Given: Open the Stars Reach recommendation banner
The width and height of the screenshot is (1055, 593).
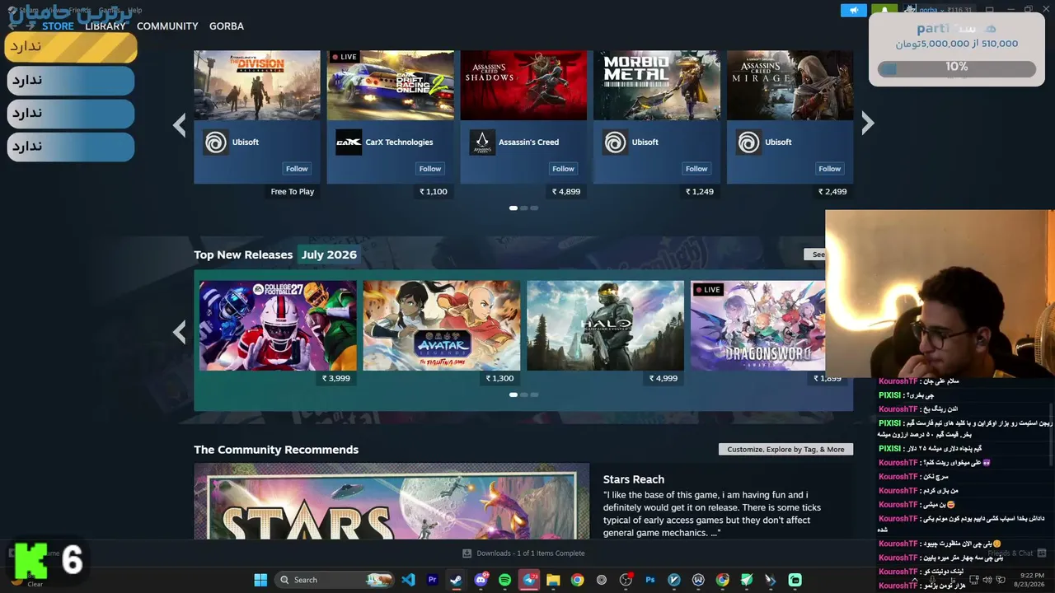Looking at the screenshot, I should tap(392, 502).
